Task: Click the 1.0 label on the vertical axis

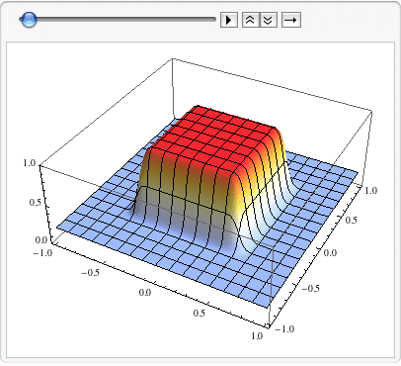Action: click(30, 162)
